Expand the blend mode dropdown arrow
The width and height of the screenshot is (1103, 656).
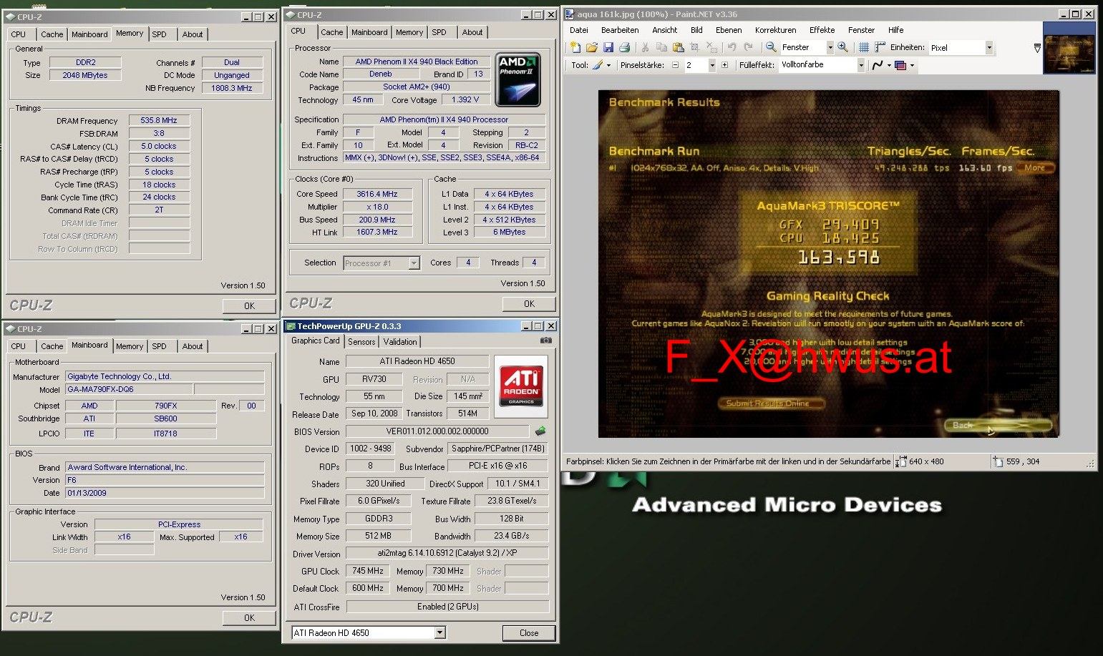pos(912,65)
